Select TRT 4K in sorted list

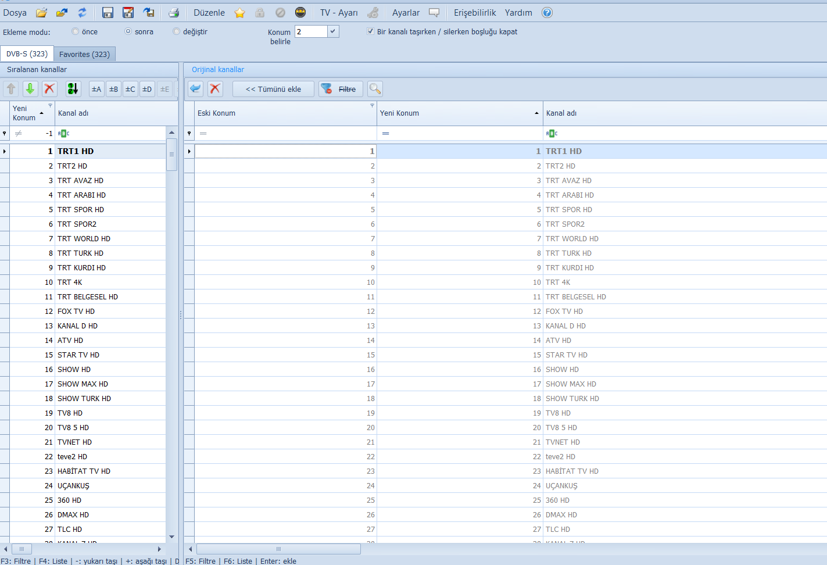(x=87, y=282)
